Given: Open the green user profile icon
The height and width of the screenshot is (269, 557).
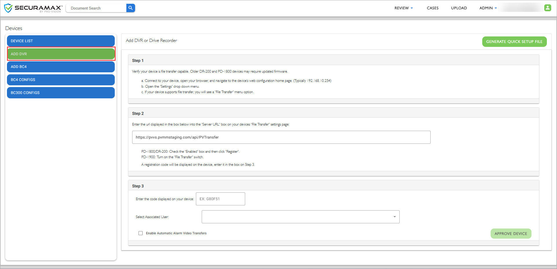Looking at the screenshot, I should coord(547,8).
